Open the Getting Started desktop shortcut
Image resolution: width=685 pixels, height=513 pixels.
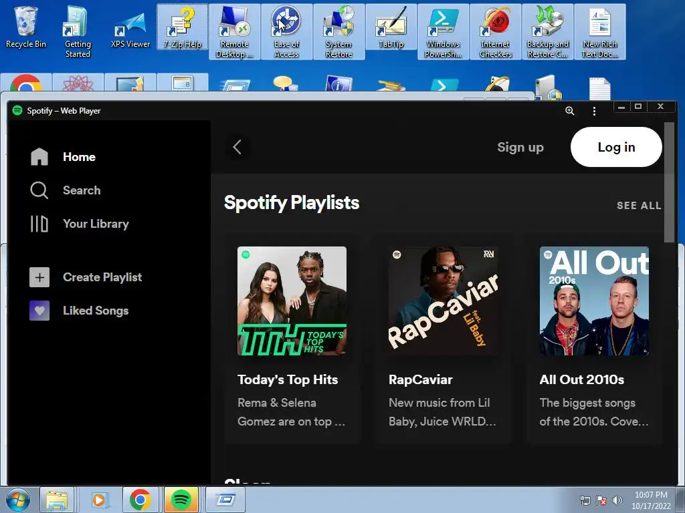coord(78,32)
